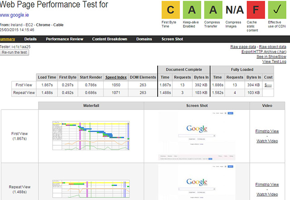Open the Repeat View Google screenshot thumbnail
The width and height of the screenshot is (290, 200).
click(x=197, y=182)
